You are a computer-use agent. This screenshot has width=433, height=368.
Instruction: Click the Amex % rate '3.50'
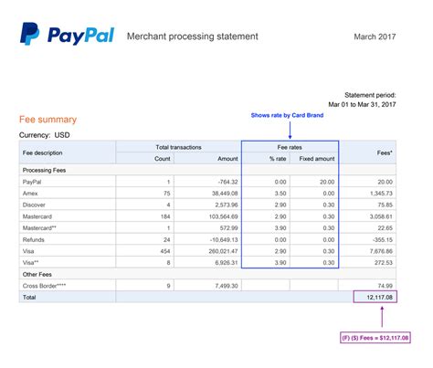point(280,194)
